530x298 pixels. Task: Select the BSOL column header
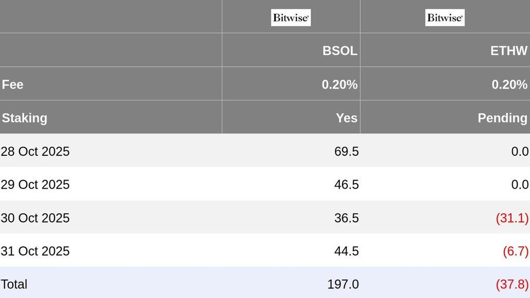pyautogui.click(x=339, y=51)
